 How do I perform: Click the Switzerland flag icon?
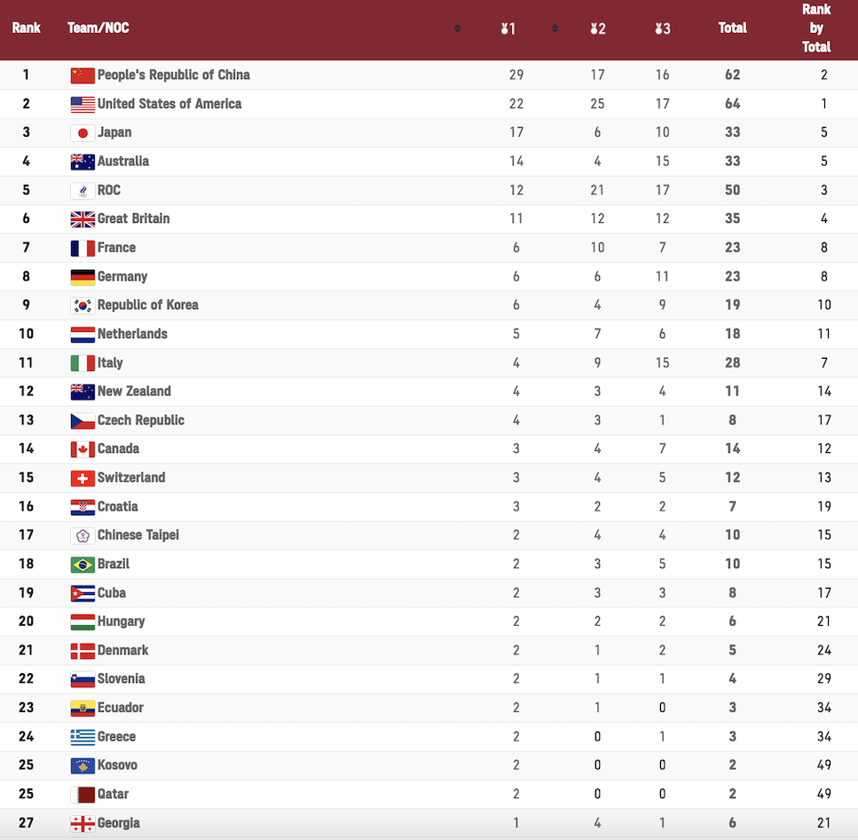pos(83,478)
